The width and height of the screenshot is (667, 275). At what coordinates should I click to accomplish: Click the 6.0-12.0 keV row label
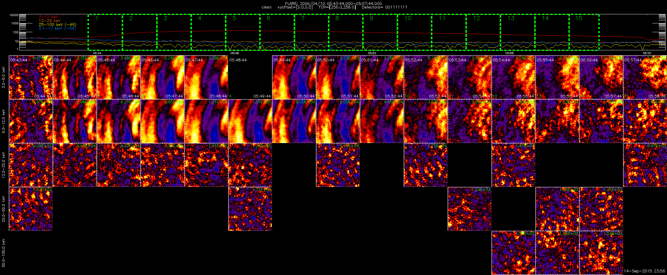[4, 121]
